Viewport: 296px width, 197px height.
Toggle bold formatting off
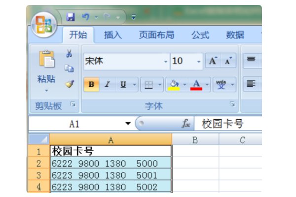click(x=91, y=84)
